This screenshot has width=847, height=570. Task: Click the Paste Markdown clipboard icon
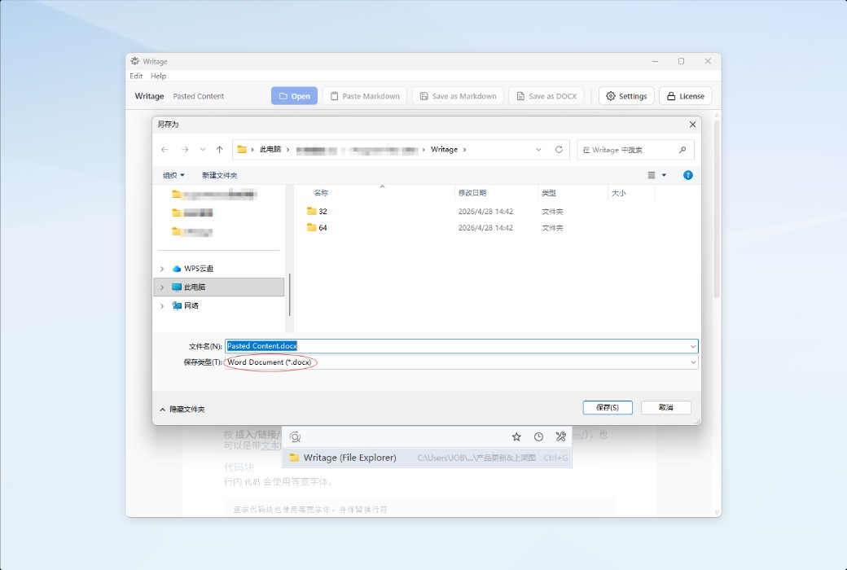click(x=334, y=95)
